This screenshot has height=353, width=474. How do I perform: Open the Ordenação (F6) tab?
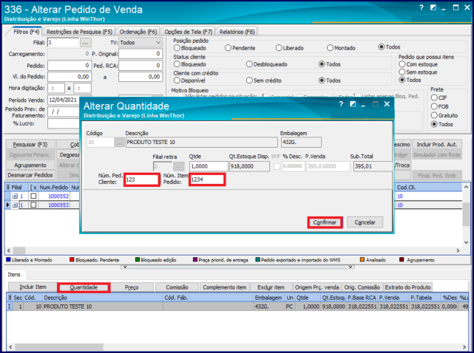coord(138,32)
